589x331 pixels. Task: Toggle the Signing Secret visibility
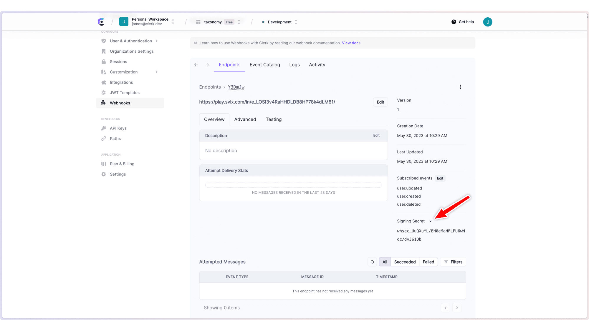click(x=431, y=221)
